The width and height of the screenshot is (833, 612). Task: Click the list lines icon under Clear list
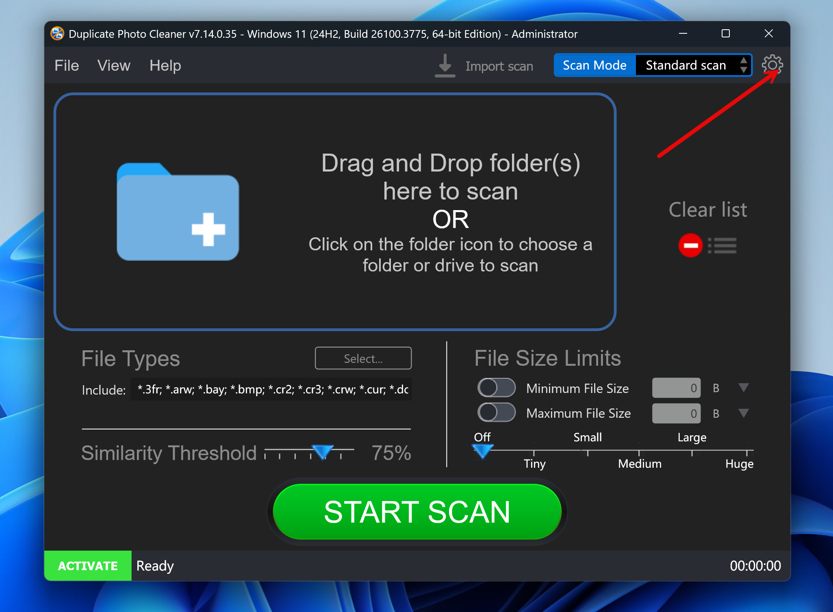click(722, 245)
